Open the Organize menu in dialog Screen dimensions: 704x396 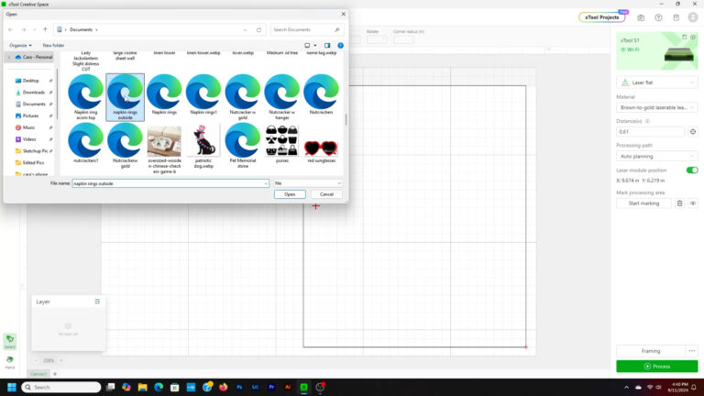[x=19, y=45]
